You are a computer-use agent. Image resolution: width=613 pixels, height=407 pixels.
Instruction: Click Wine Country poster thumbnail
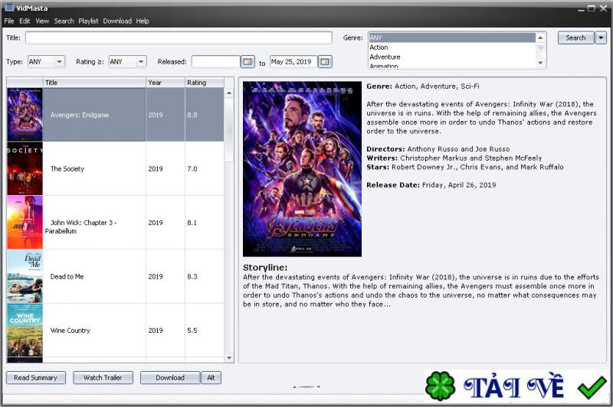(x=25, y=330)
